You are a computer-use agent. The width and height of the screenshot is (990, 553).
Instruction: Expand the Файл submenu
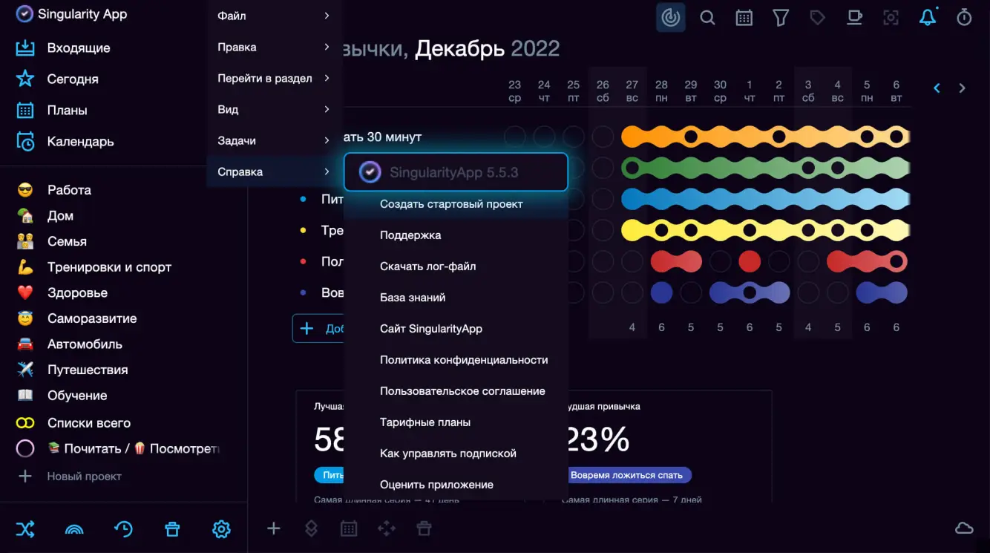273,16
